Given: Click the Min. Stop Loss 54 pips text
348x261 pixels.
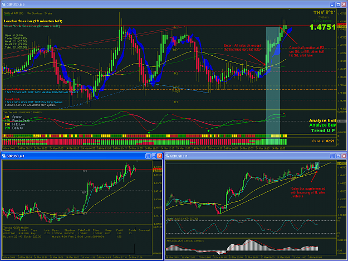Looking at the screenshot, I should click(x=40, y=13).
